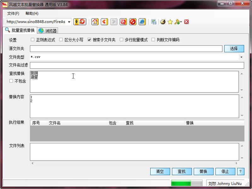Viewport: 252px width, 189px height.
Task: Expand the 文件类型 dropdown list
Action: tap(241, 57)
